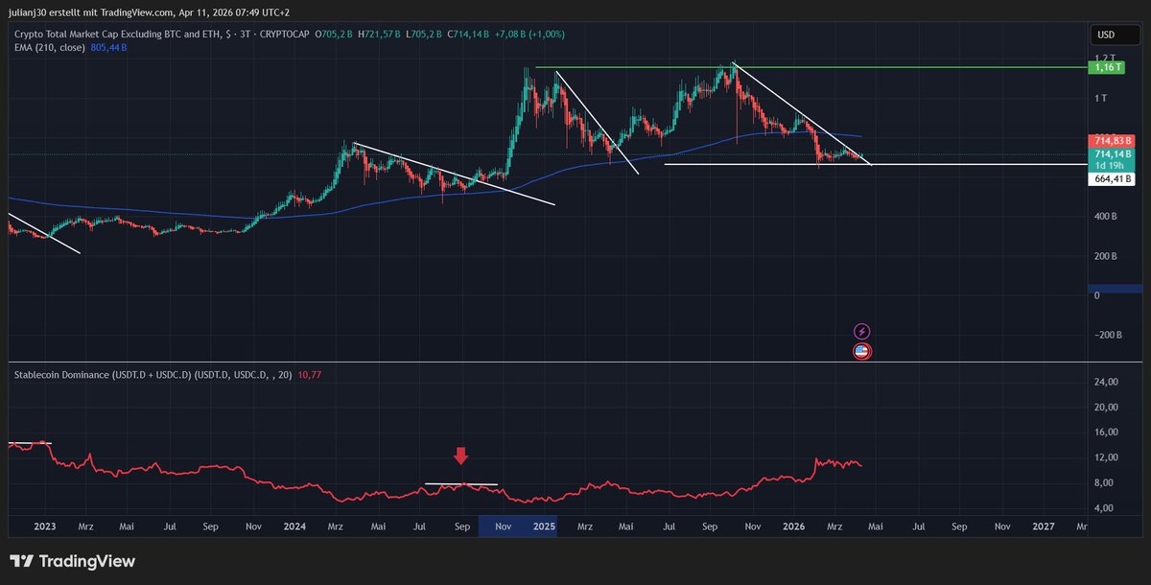Click the EMA value 805,44 B
The width and height of the screenshot is (1151, 585).
click(107, 47)
